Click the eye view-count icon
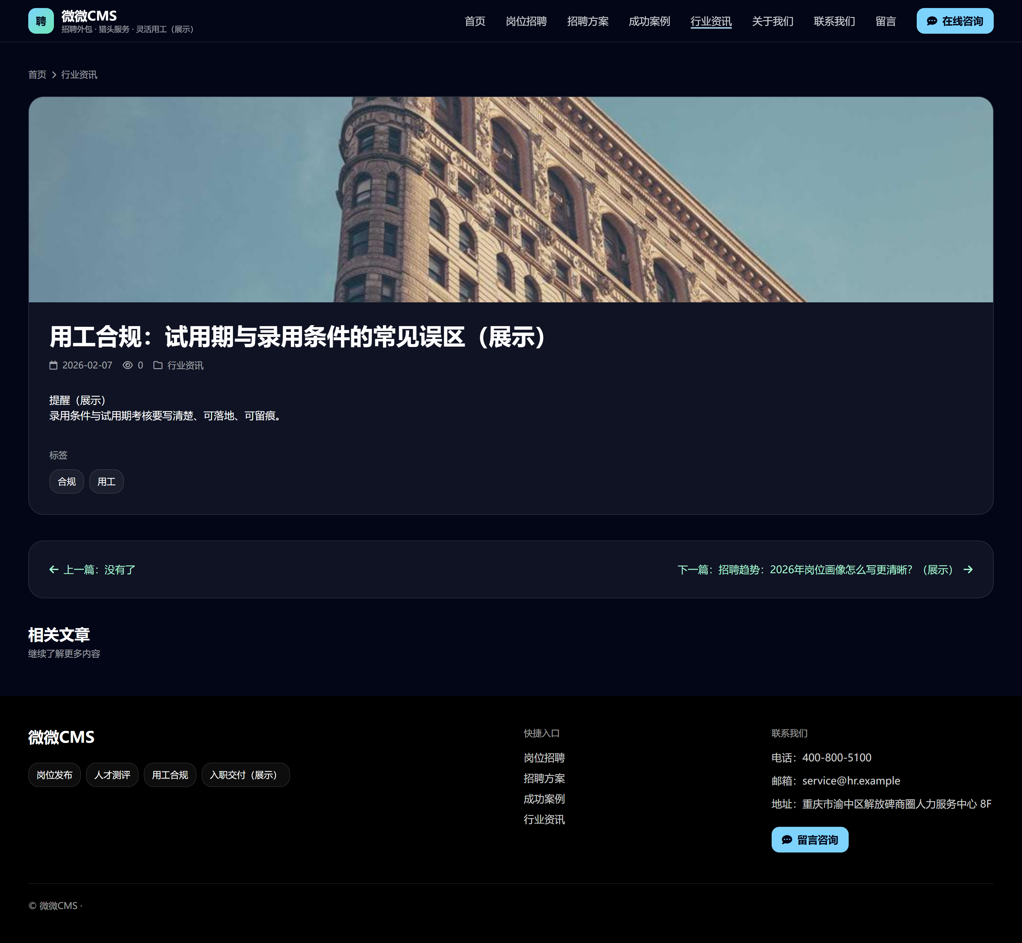 (x=127, y=365)
